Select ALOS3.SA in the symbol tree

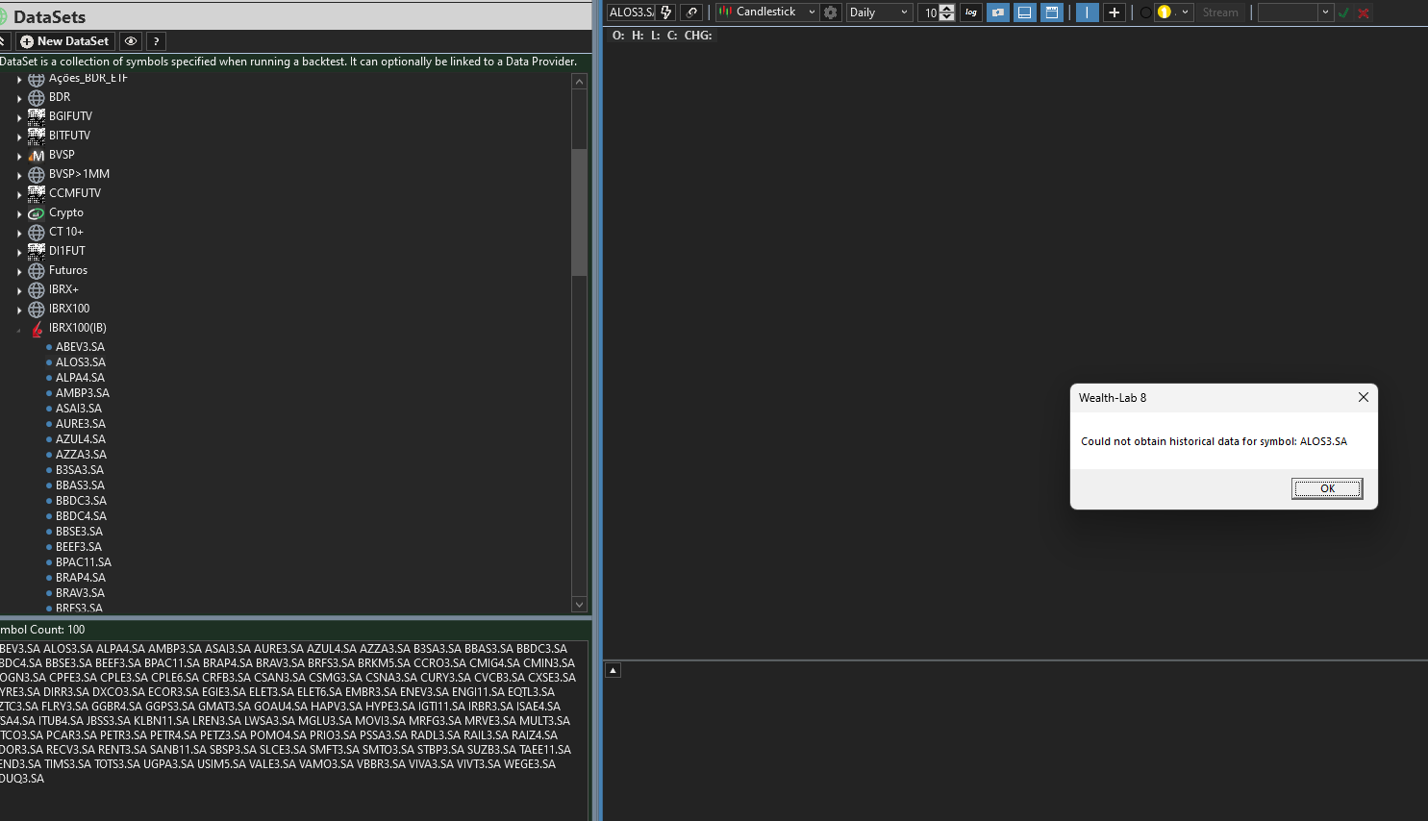click(x=81, y=362)
